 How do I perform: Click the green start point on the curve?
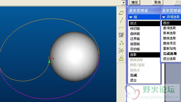point(49,62)
